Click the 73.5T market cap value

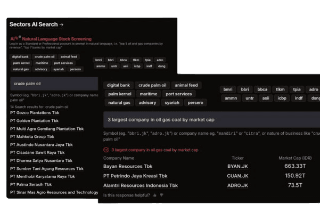point(295,185)
